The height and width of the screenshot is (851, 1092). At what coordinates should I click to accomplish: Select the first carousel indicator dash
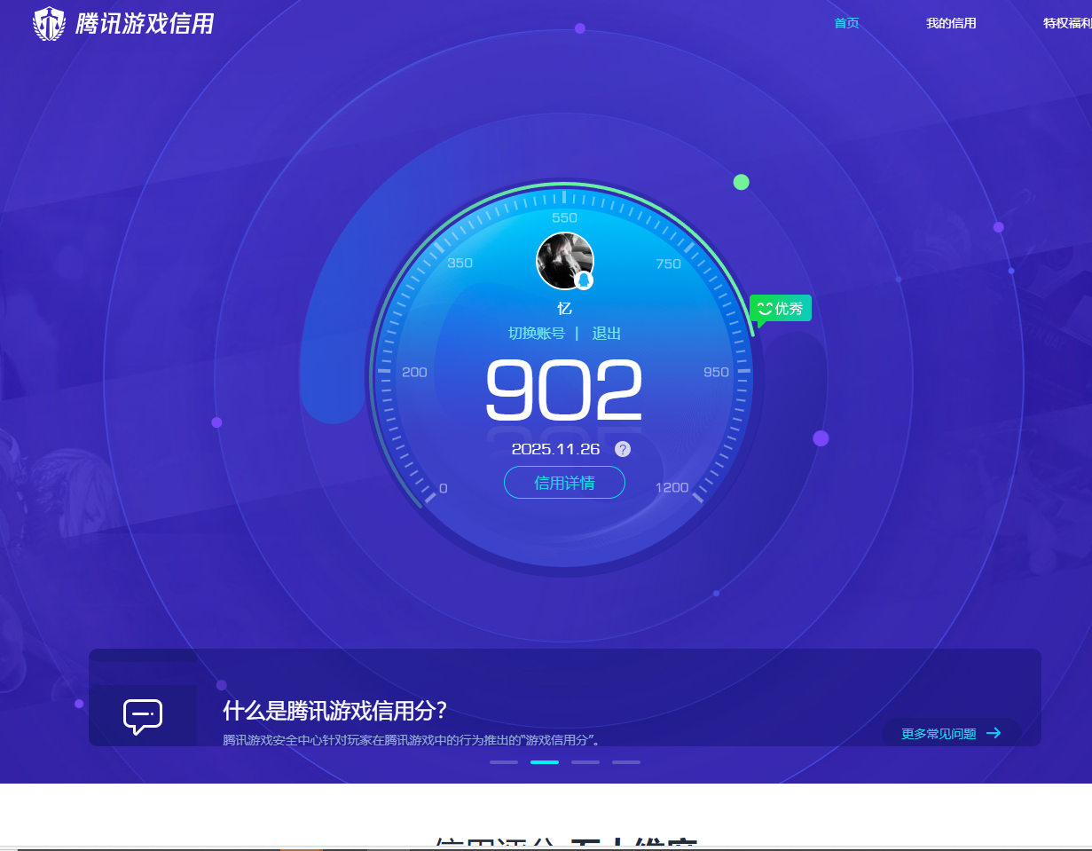tap(503, 762)
